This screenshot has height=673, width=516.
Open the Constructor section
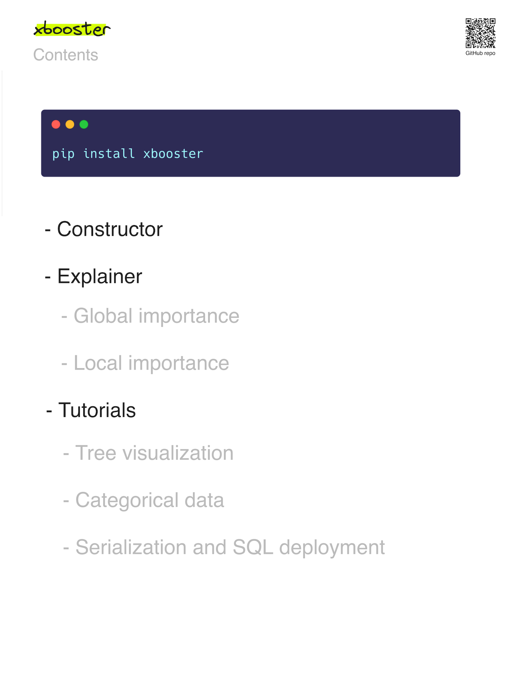coord(109,229)
